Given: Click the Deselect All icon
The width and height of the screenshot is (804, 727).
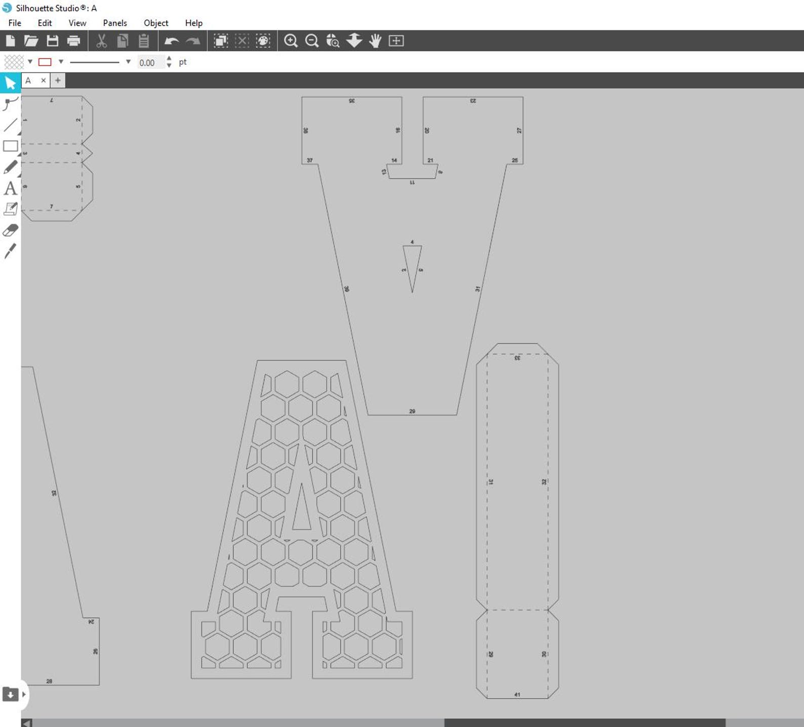Looking at the screenshot, I should [x=242, y=41].
